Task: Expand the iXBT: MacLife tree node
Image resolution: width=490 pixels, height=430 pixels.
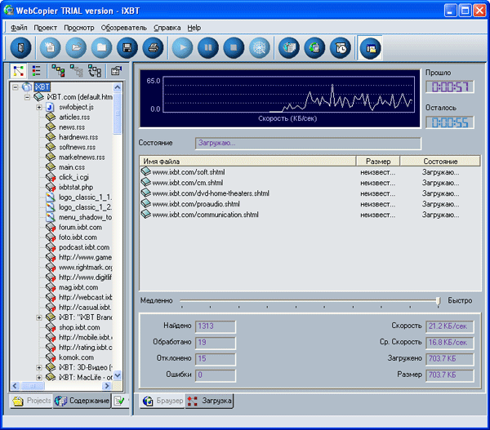Action: pyautogui.click(x=38, y=378)
